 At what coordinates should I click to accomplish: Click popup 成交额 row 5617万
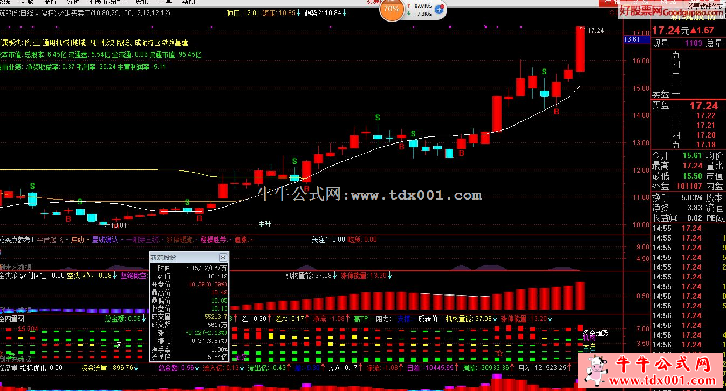coord(189,325)
